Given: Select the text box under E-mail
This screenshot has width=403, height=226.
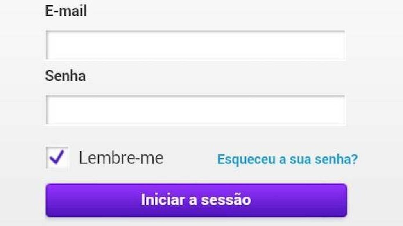Looking at the screenshot, I should click(x=195, y=45).
